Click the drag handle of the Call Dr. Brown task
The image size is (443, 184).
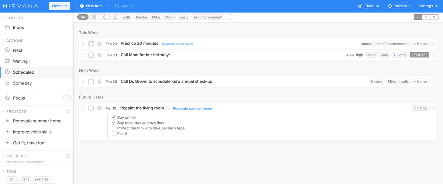pyautogui.click(x=83, y=82)
